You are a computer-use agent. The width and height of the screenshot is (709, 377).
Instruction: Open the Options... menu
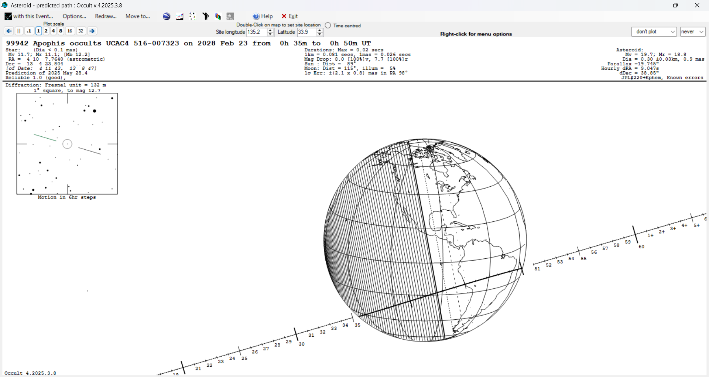[74, 16]
